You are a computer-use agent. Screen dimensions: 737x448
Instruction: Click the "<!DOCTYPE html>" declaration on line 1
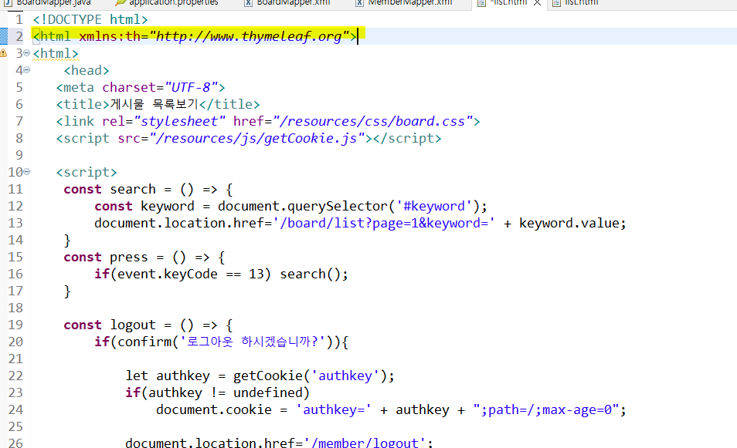pyautogui.click(x=90, y=19)
